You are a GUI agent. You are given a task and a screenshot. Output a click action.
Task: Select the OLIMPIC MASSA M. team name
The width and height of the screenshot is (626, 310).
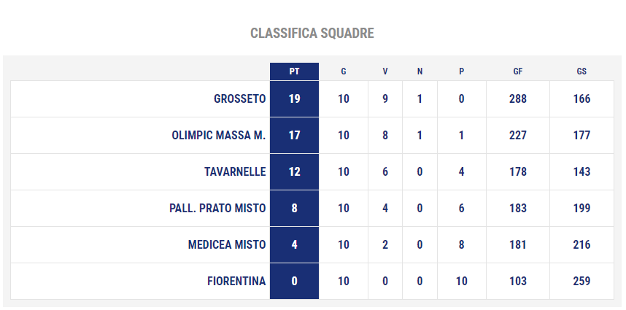pos(218,135)
